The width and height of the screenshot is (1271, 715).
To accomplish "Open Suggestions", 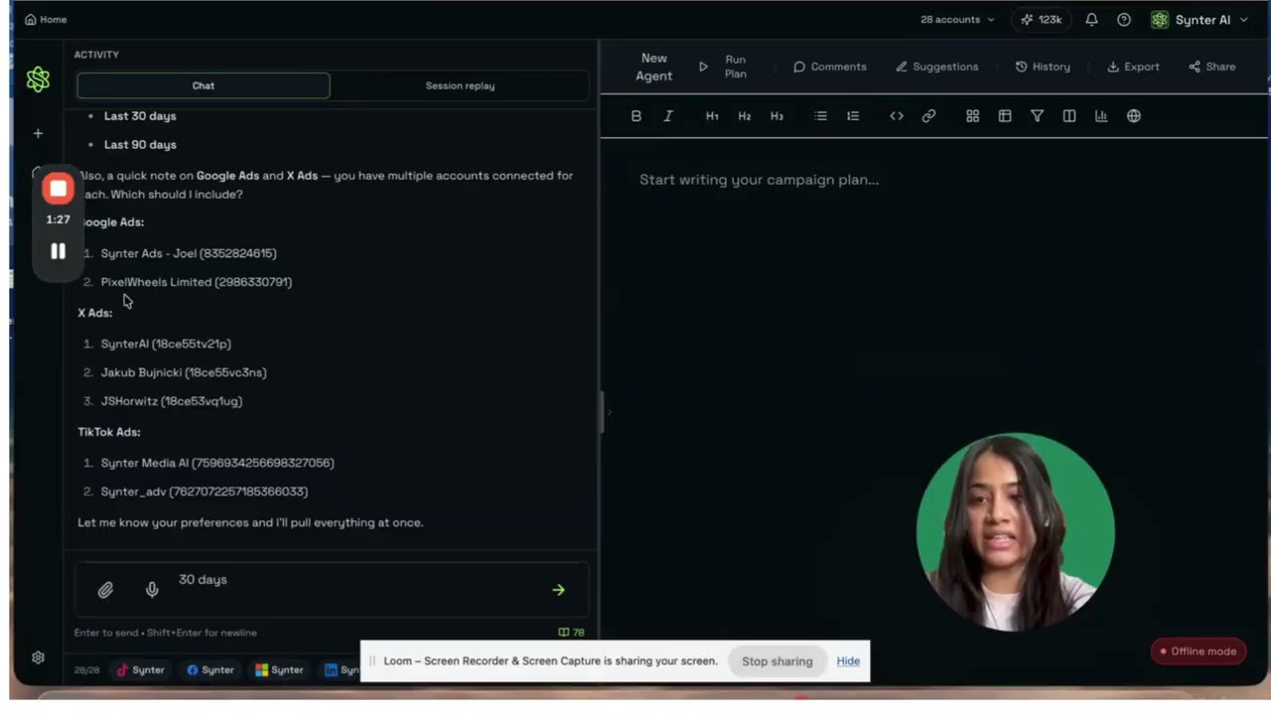I will [936, 67].
